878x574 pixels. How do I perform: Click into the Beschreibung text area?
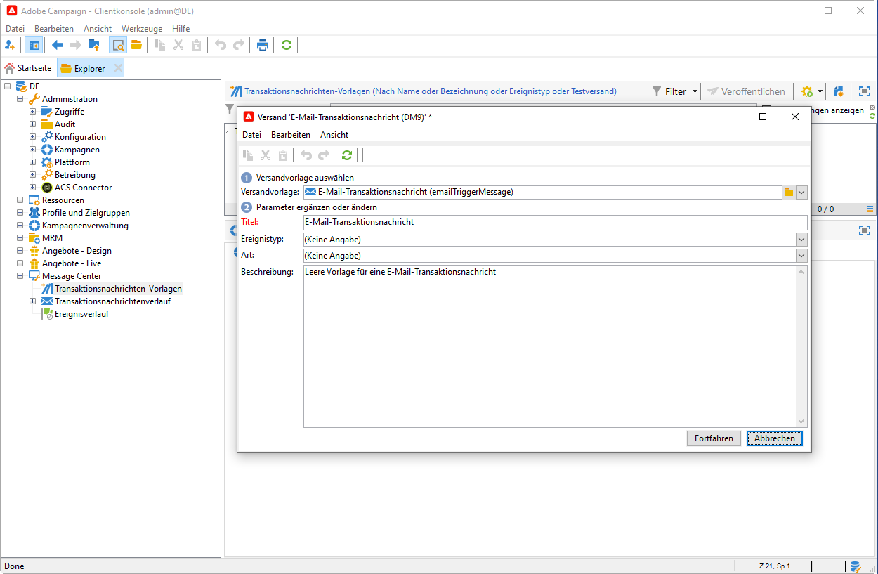tap(556, 346)
